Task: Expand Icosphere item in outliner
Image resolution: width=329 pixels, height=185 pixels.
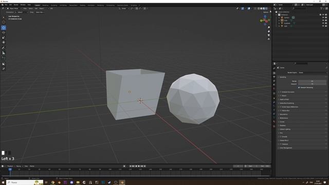Action: pyautogui.click(x=279, y=23)
